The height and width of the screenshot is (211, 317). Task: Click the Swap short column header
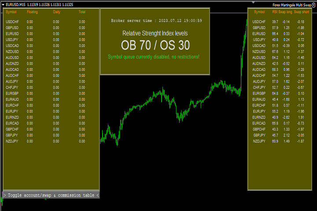tap(301, 12)
